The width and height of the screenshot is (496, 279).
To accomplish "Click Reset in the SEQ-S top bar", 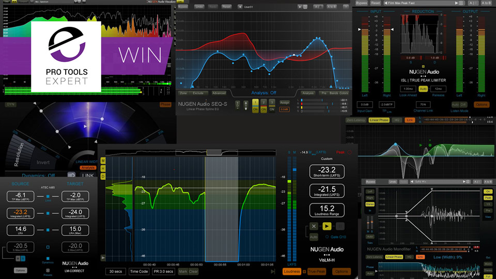I will click(x=226, y=7).
